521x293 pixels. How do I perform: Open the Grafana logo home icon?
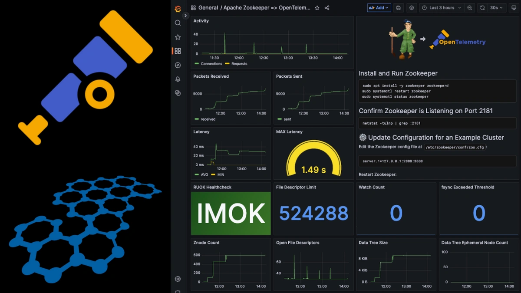click(x=178, y=8)
